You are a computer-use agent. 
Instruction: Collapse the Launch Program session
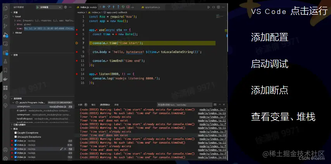point(14,102)
